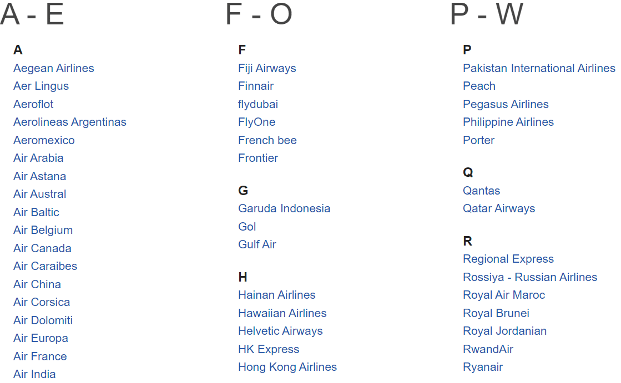Screen dimensions: 621x383
Task: Click the Gulf Air link
Action: tap(257, 244)
